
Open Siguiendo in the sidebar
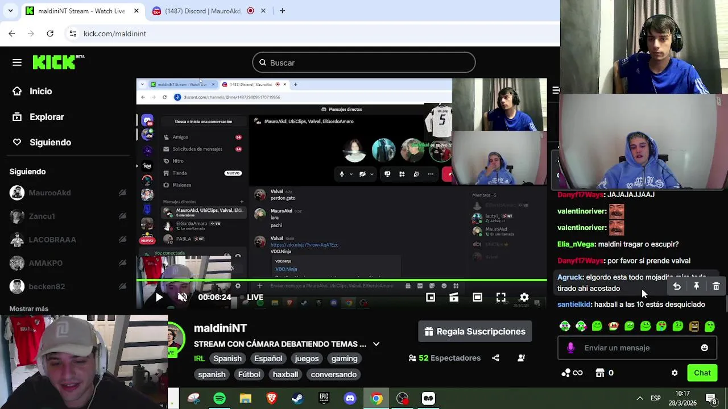pos(42,142)
